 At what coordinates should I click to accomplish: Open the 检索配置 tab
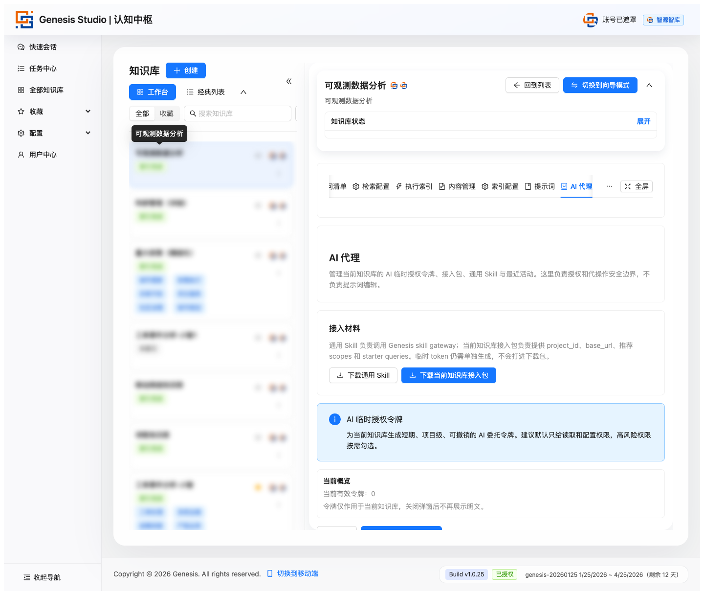pyautogui.click(x=371, y=186)
